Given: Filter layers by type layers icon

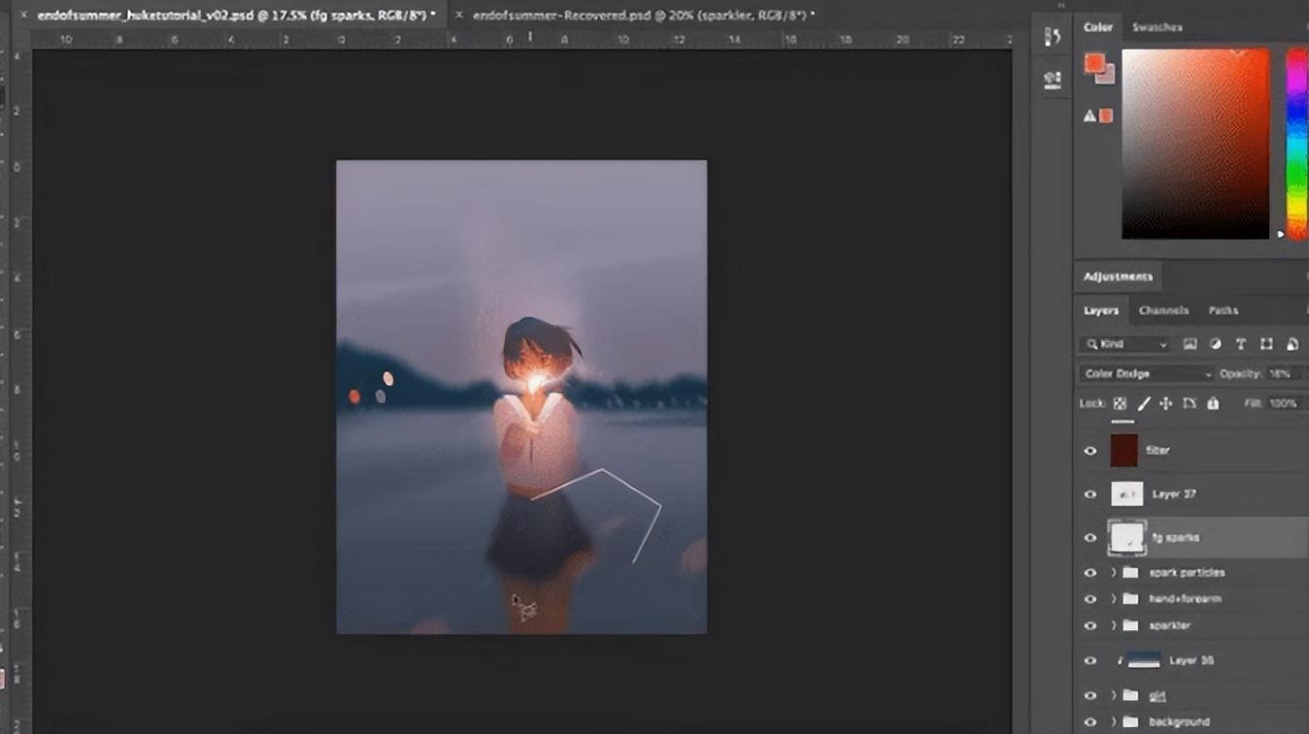Looking at the screenshot, I should pyautogui.click(x=1240, y=344).
